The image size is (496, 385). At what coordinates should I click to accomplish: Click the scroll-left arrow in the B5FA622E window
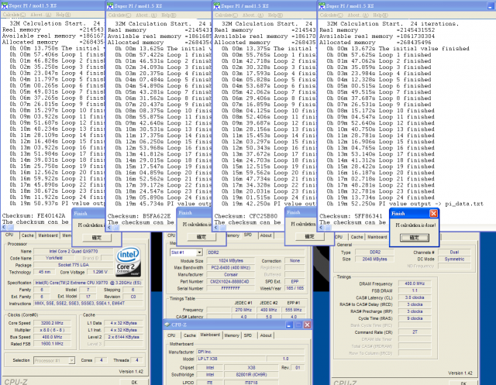(x=109, y=228)
